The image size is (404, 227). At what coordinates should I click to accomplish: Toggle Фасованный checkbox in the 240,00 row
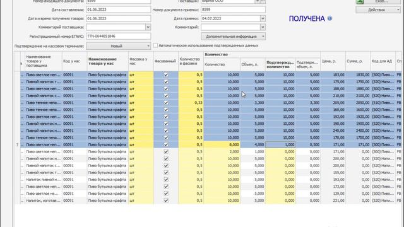[x=166, y=131]
